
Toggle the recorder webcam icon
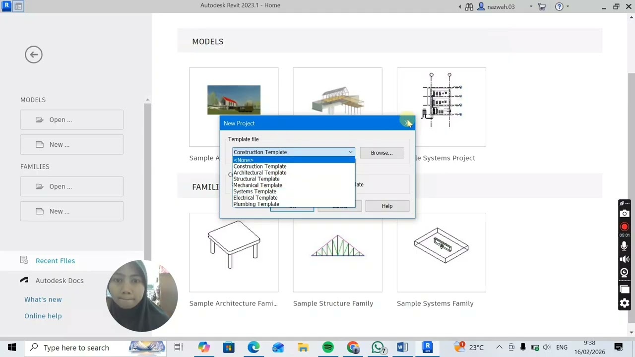tap(625, 272)
